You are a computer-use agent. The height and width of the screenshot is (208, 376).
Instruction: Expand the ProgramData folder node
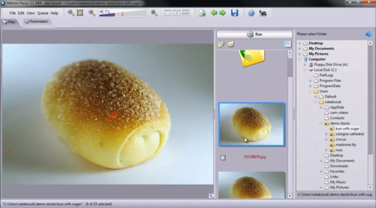click(310, 86)
